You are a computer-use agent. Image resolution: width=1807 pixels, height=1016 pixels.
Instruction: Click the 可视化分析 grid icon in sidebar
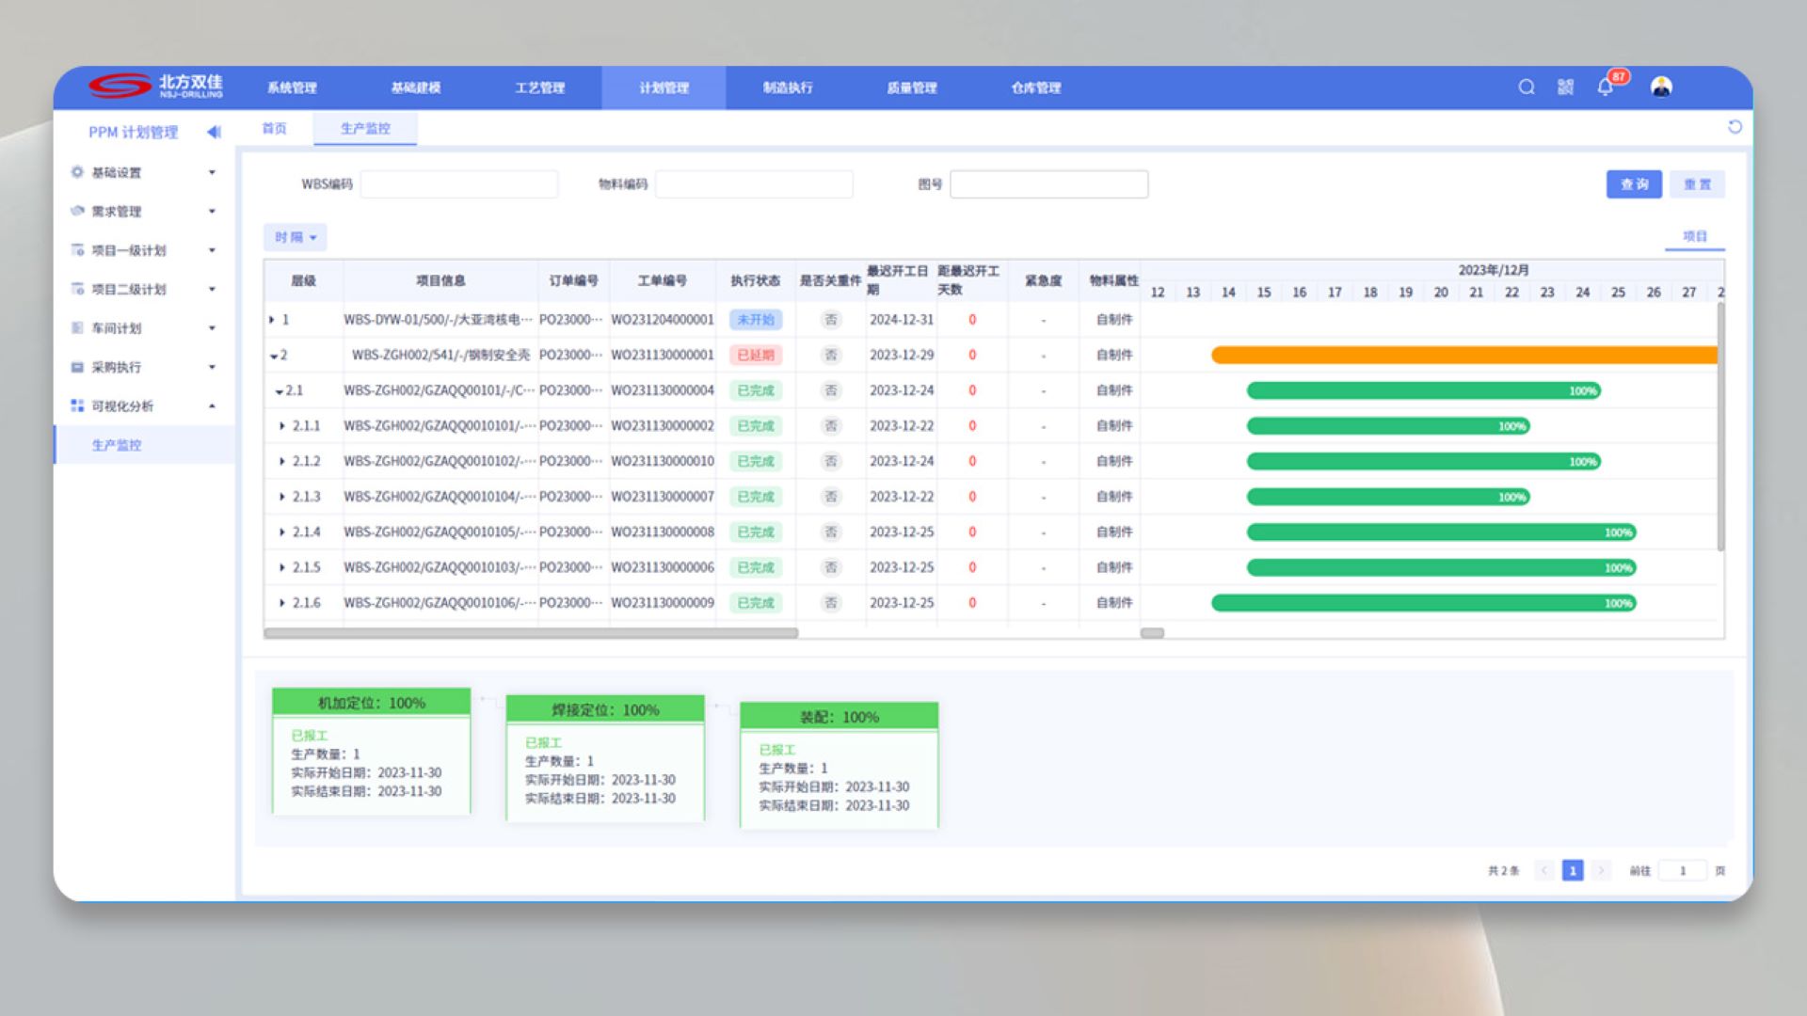pos(77,405)
